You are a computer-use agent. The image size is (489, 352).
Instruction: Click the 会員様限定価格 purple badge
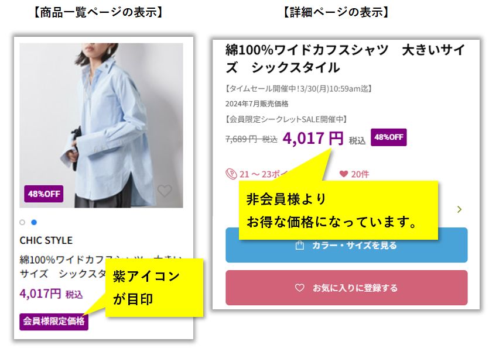[x=54, y=322]
